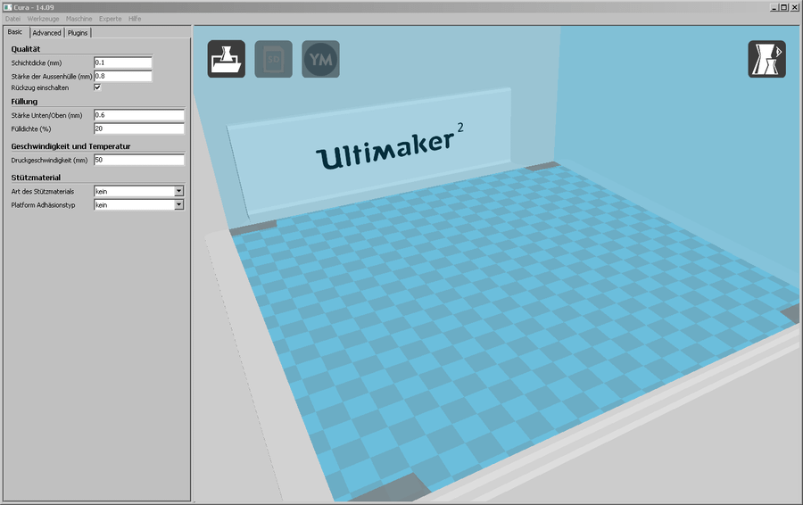Click the Fülldichte (%) input field
The width and height of the screenshot is (803, 505).
[139, 128]
